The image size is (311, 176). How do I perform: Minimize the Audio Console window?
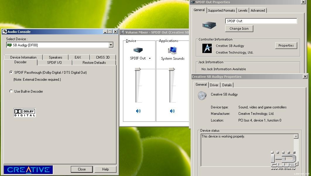[x=105, y=31]
